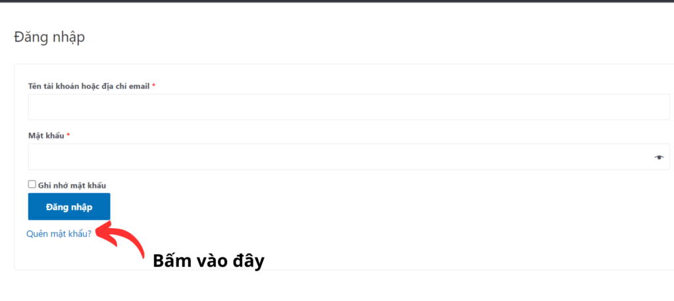Click the 'Mật khẩu' field label
Screen dimensions: 674x301
(x=46, y=136)
